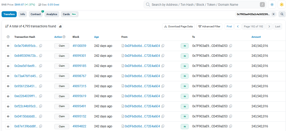Screen dimensions: 286x131
Task: Copy transaction hash 0x5e704fd95cb
Action: coord(41,46)
